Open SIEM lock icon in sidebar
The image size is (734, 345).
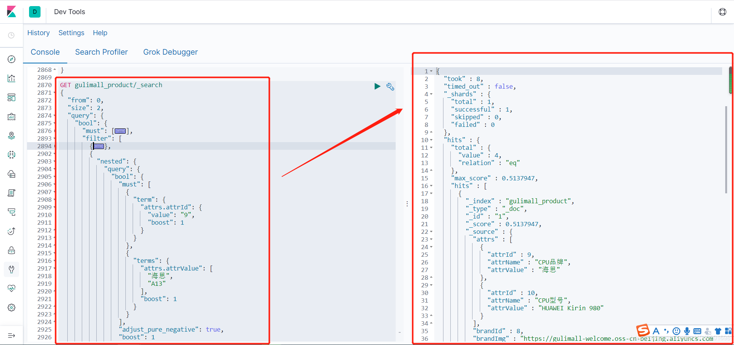click(11, 250)
